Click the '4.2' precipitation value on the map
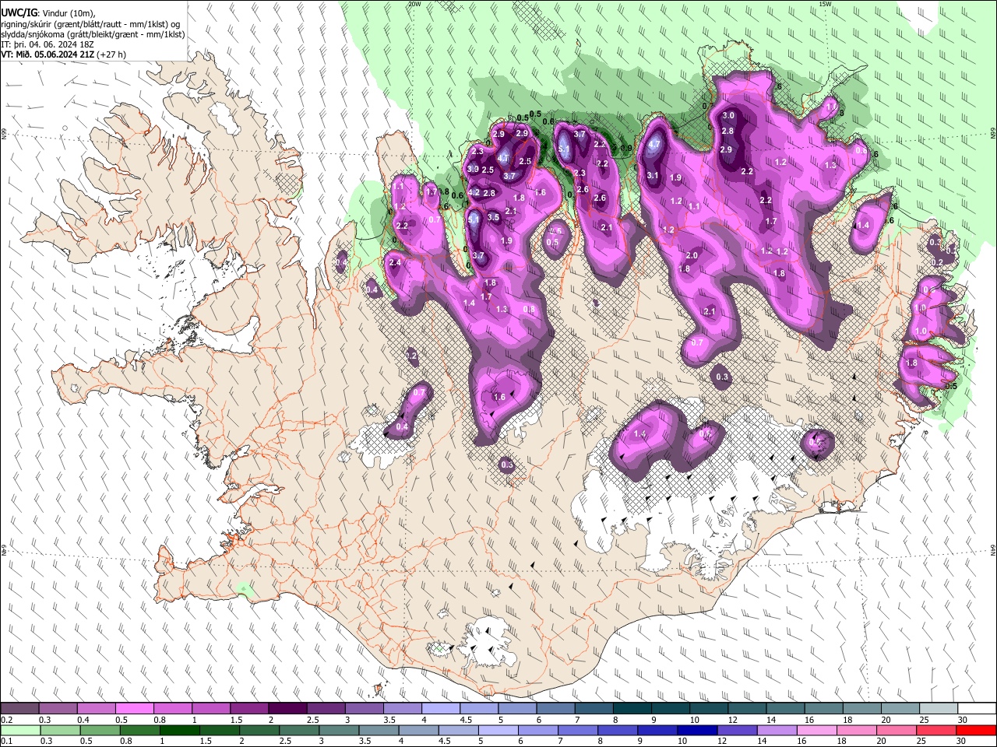The height and width of the screenshot is (747, 997). click(x=474, y=192)
